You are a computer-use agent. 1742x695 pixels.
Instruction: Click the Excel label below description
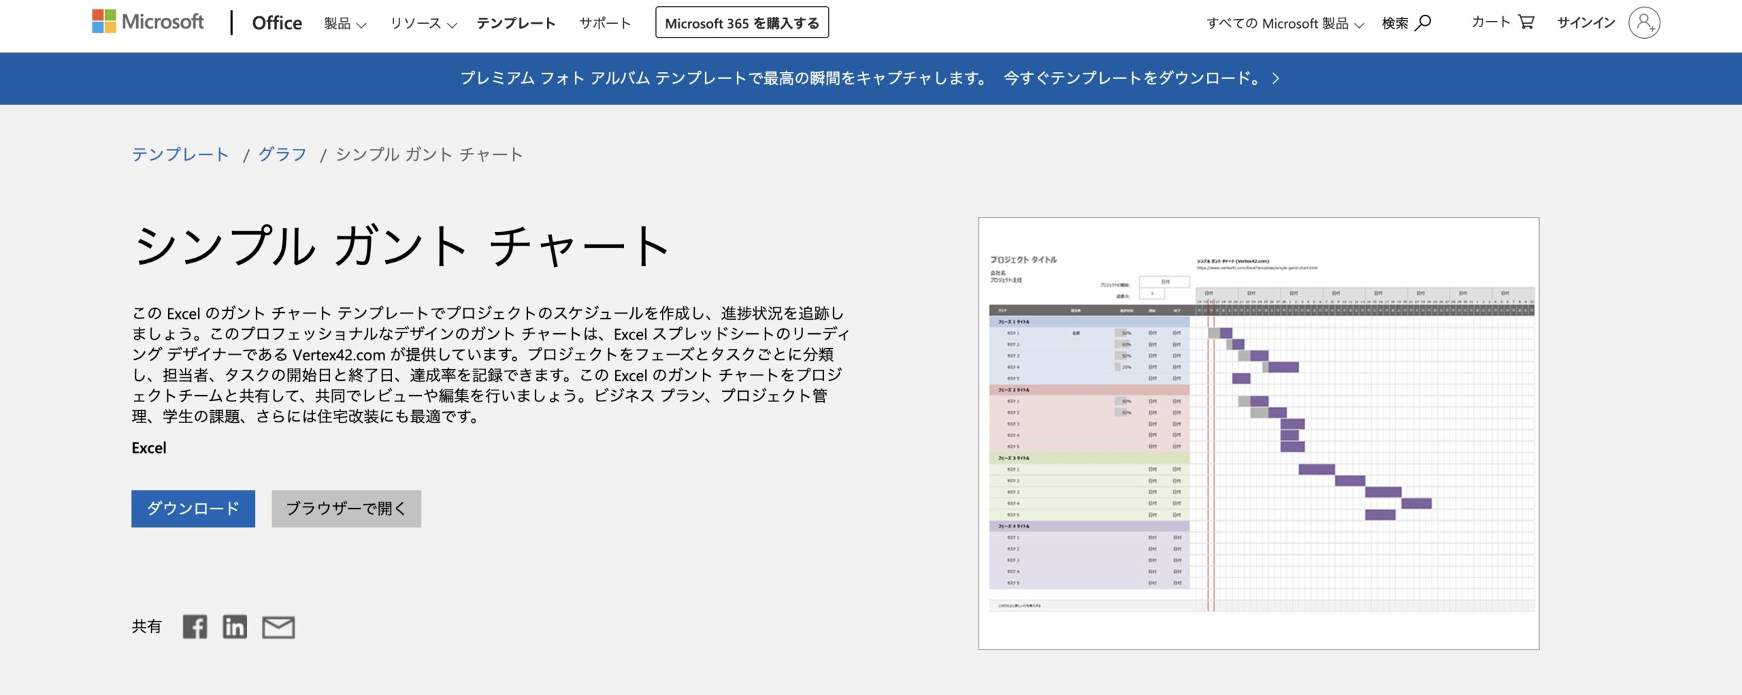tap(149, 447)
